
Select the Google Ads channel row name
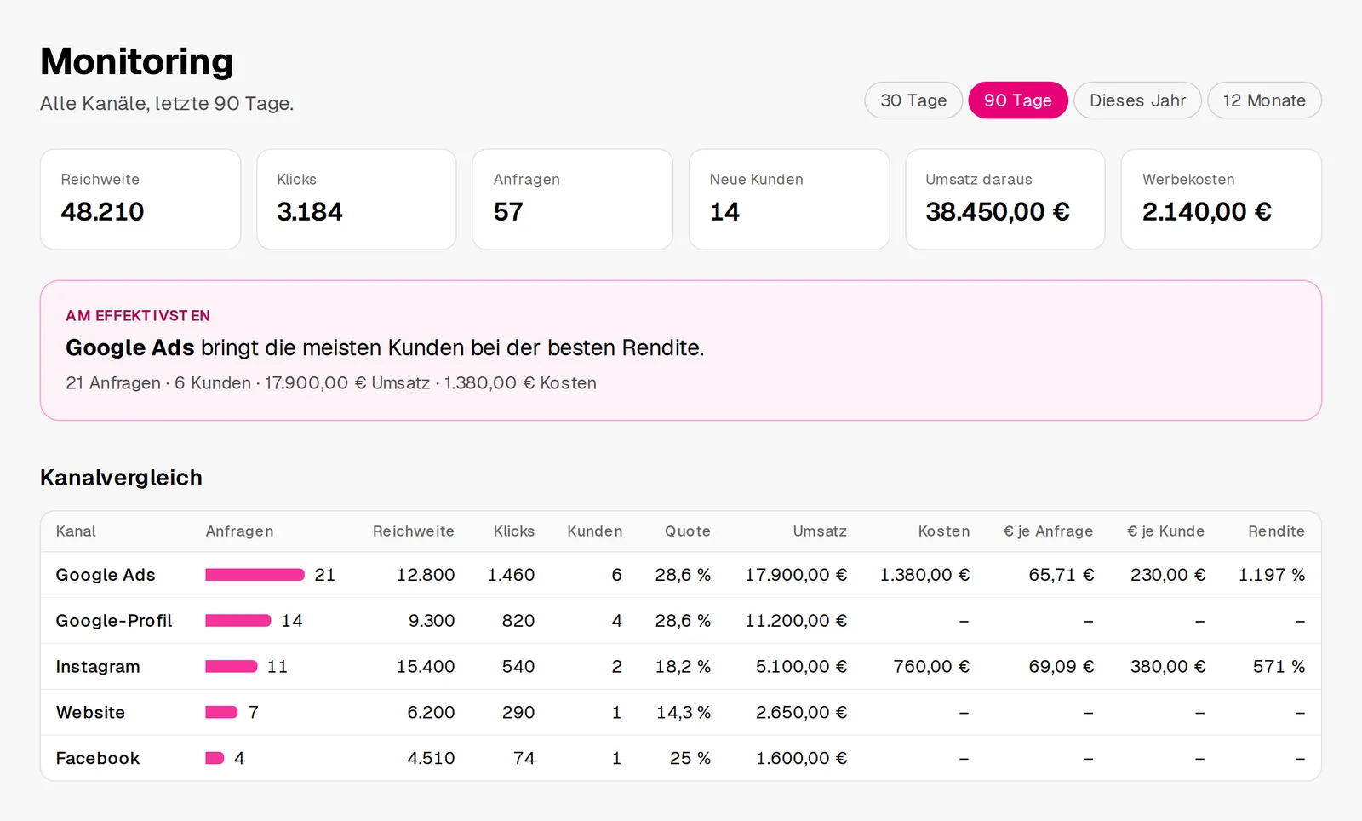point(106,575)
